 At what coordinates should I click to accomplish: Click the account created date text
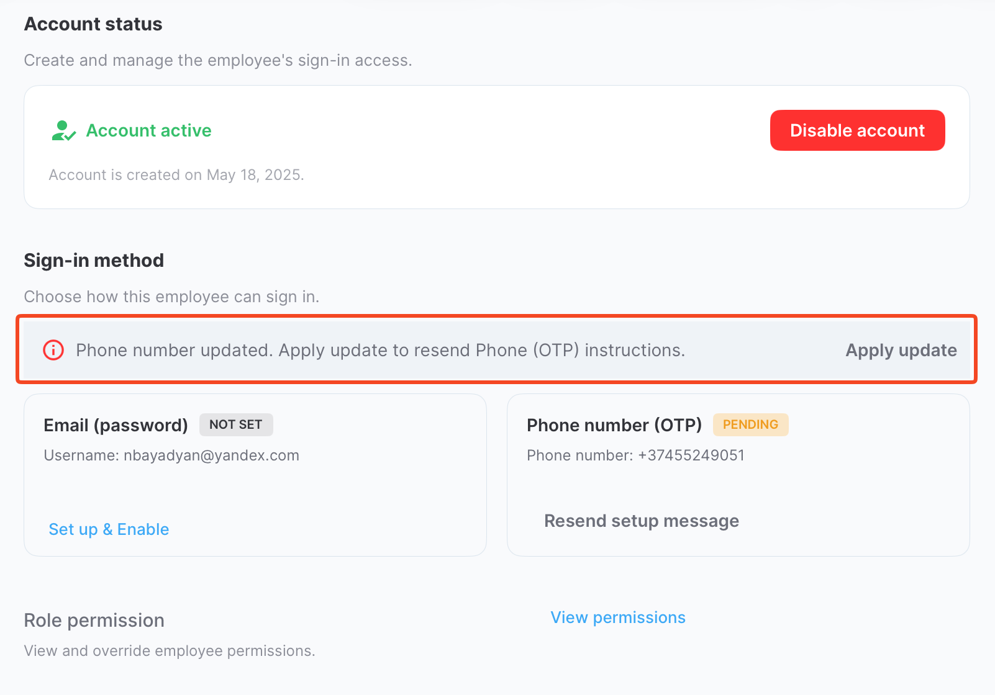(176, 175)
